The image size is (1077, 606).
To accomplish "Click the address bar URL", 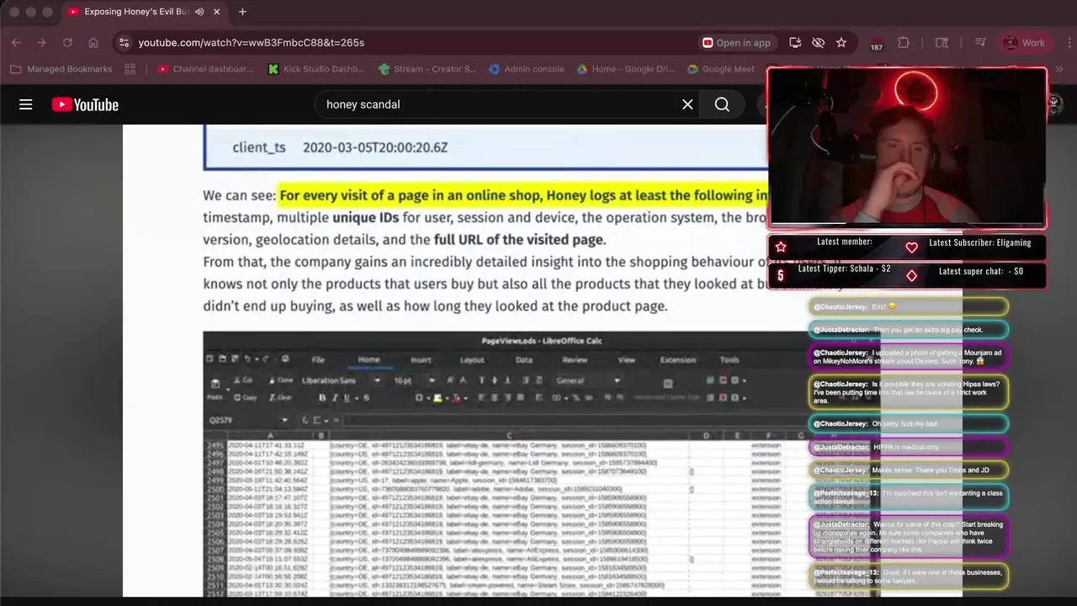I will click(x=251, y=42).
